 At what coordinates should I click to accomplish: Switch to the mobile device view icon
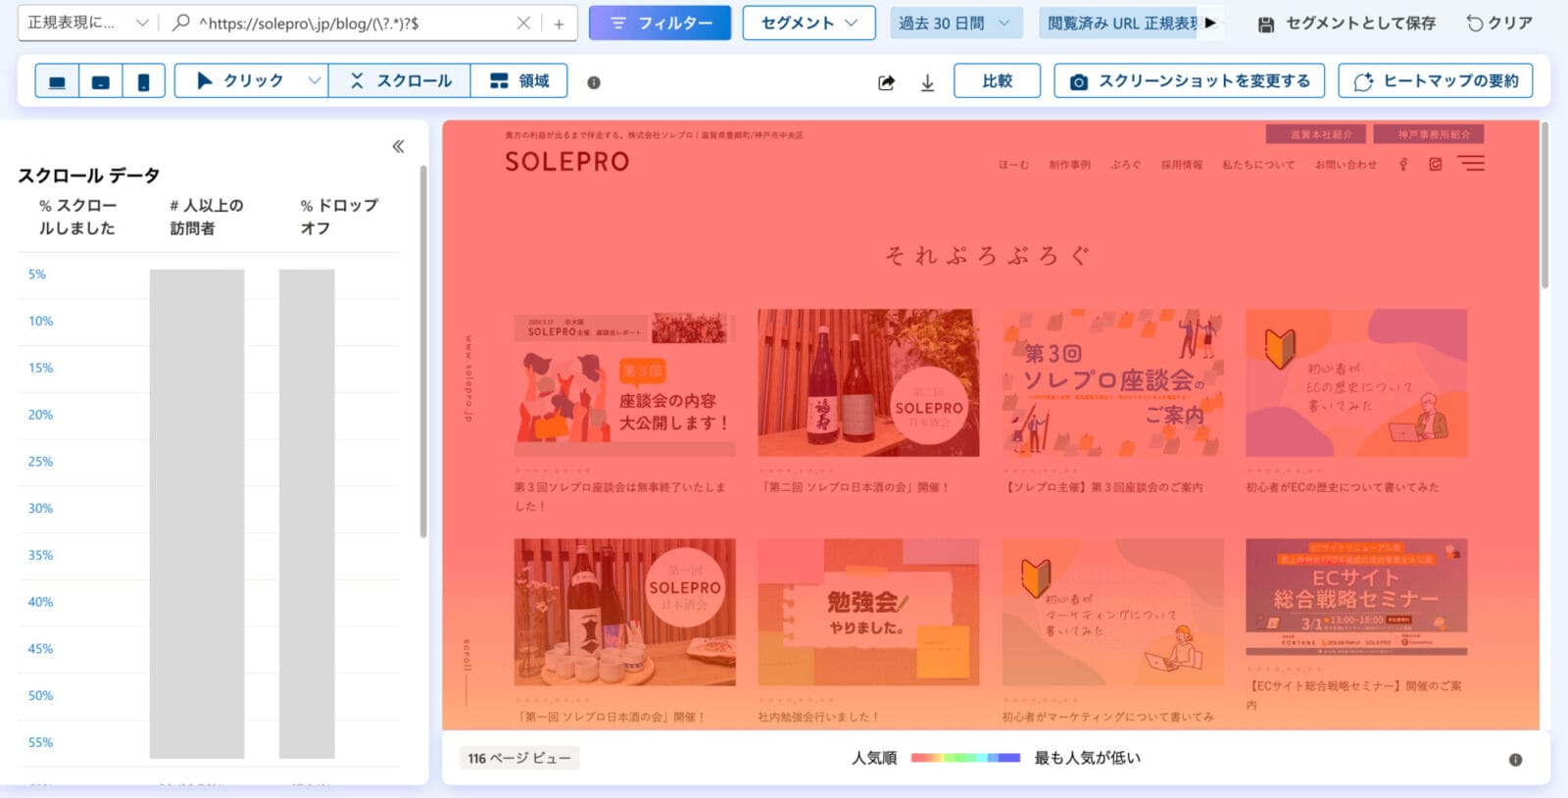coord(143,81)
